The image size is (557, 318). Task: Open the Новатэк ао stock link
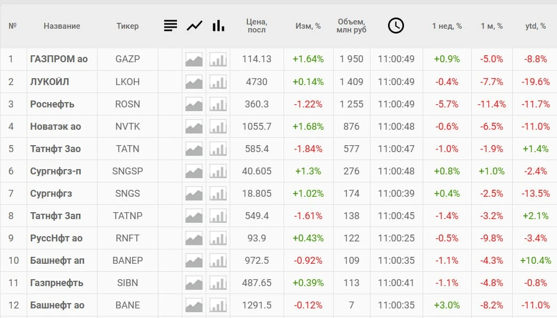click(55, 127)
